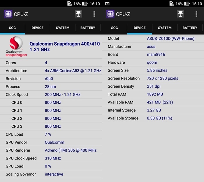The height and width of the screenshot is (182, 204).
Task: Tap the '16%' battery text in right status bar
Action: tap(179, 4)
